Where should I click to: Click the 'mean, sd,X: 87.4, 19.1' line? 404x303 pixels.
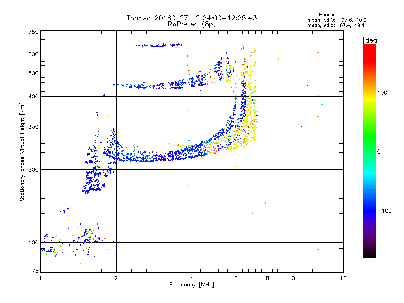click(335, 26)
